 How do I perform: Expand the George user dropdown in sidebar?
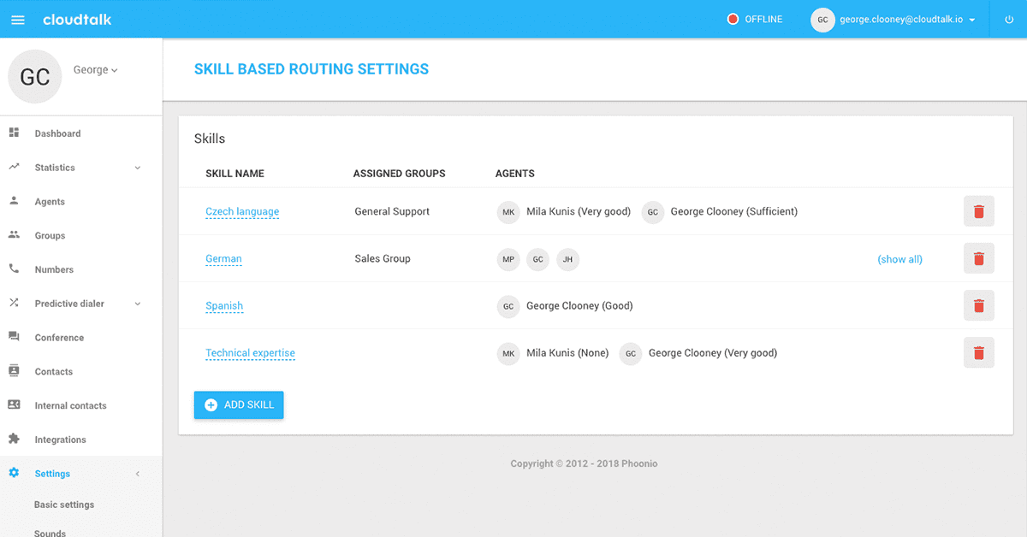pyautogui.click(x=96, y=70)
